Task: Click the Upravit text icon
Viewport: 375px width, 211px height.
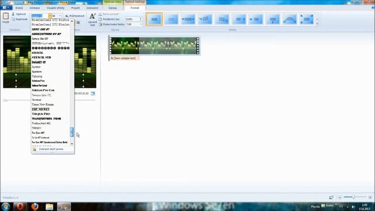Action: tap(93, 19)
